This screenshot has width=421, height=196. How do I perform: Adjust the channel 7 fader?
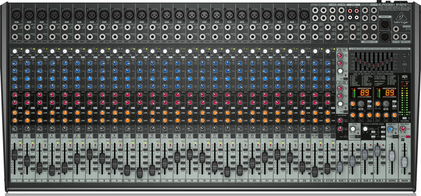(89, 154)
